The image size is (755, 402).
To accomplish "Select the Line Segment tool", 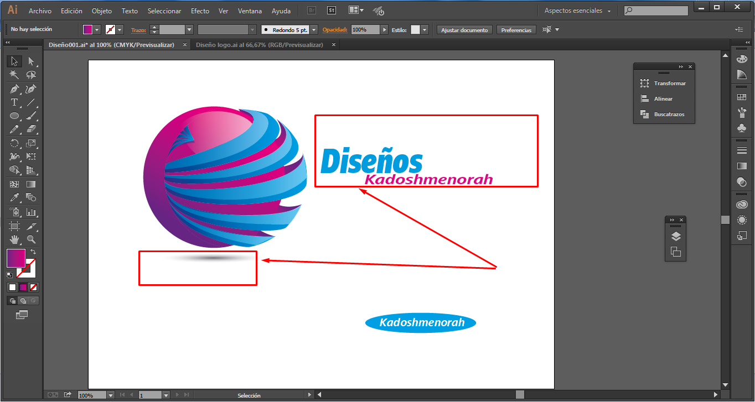I will (x=31, y=102).
